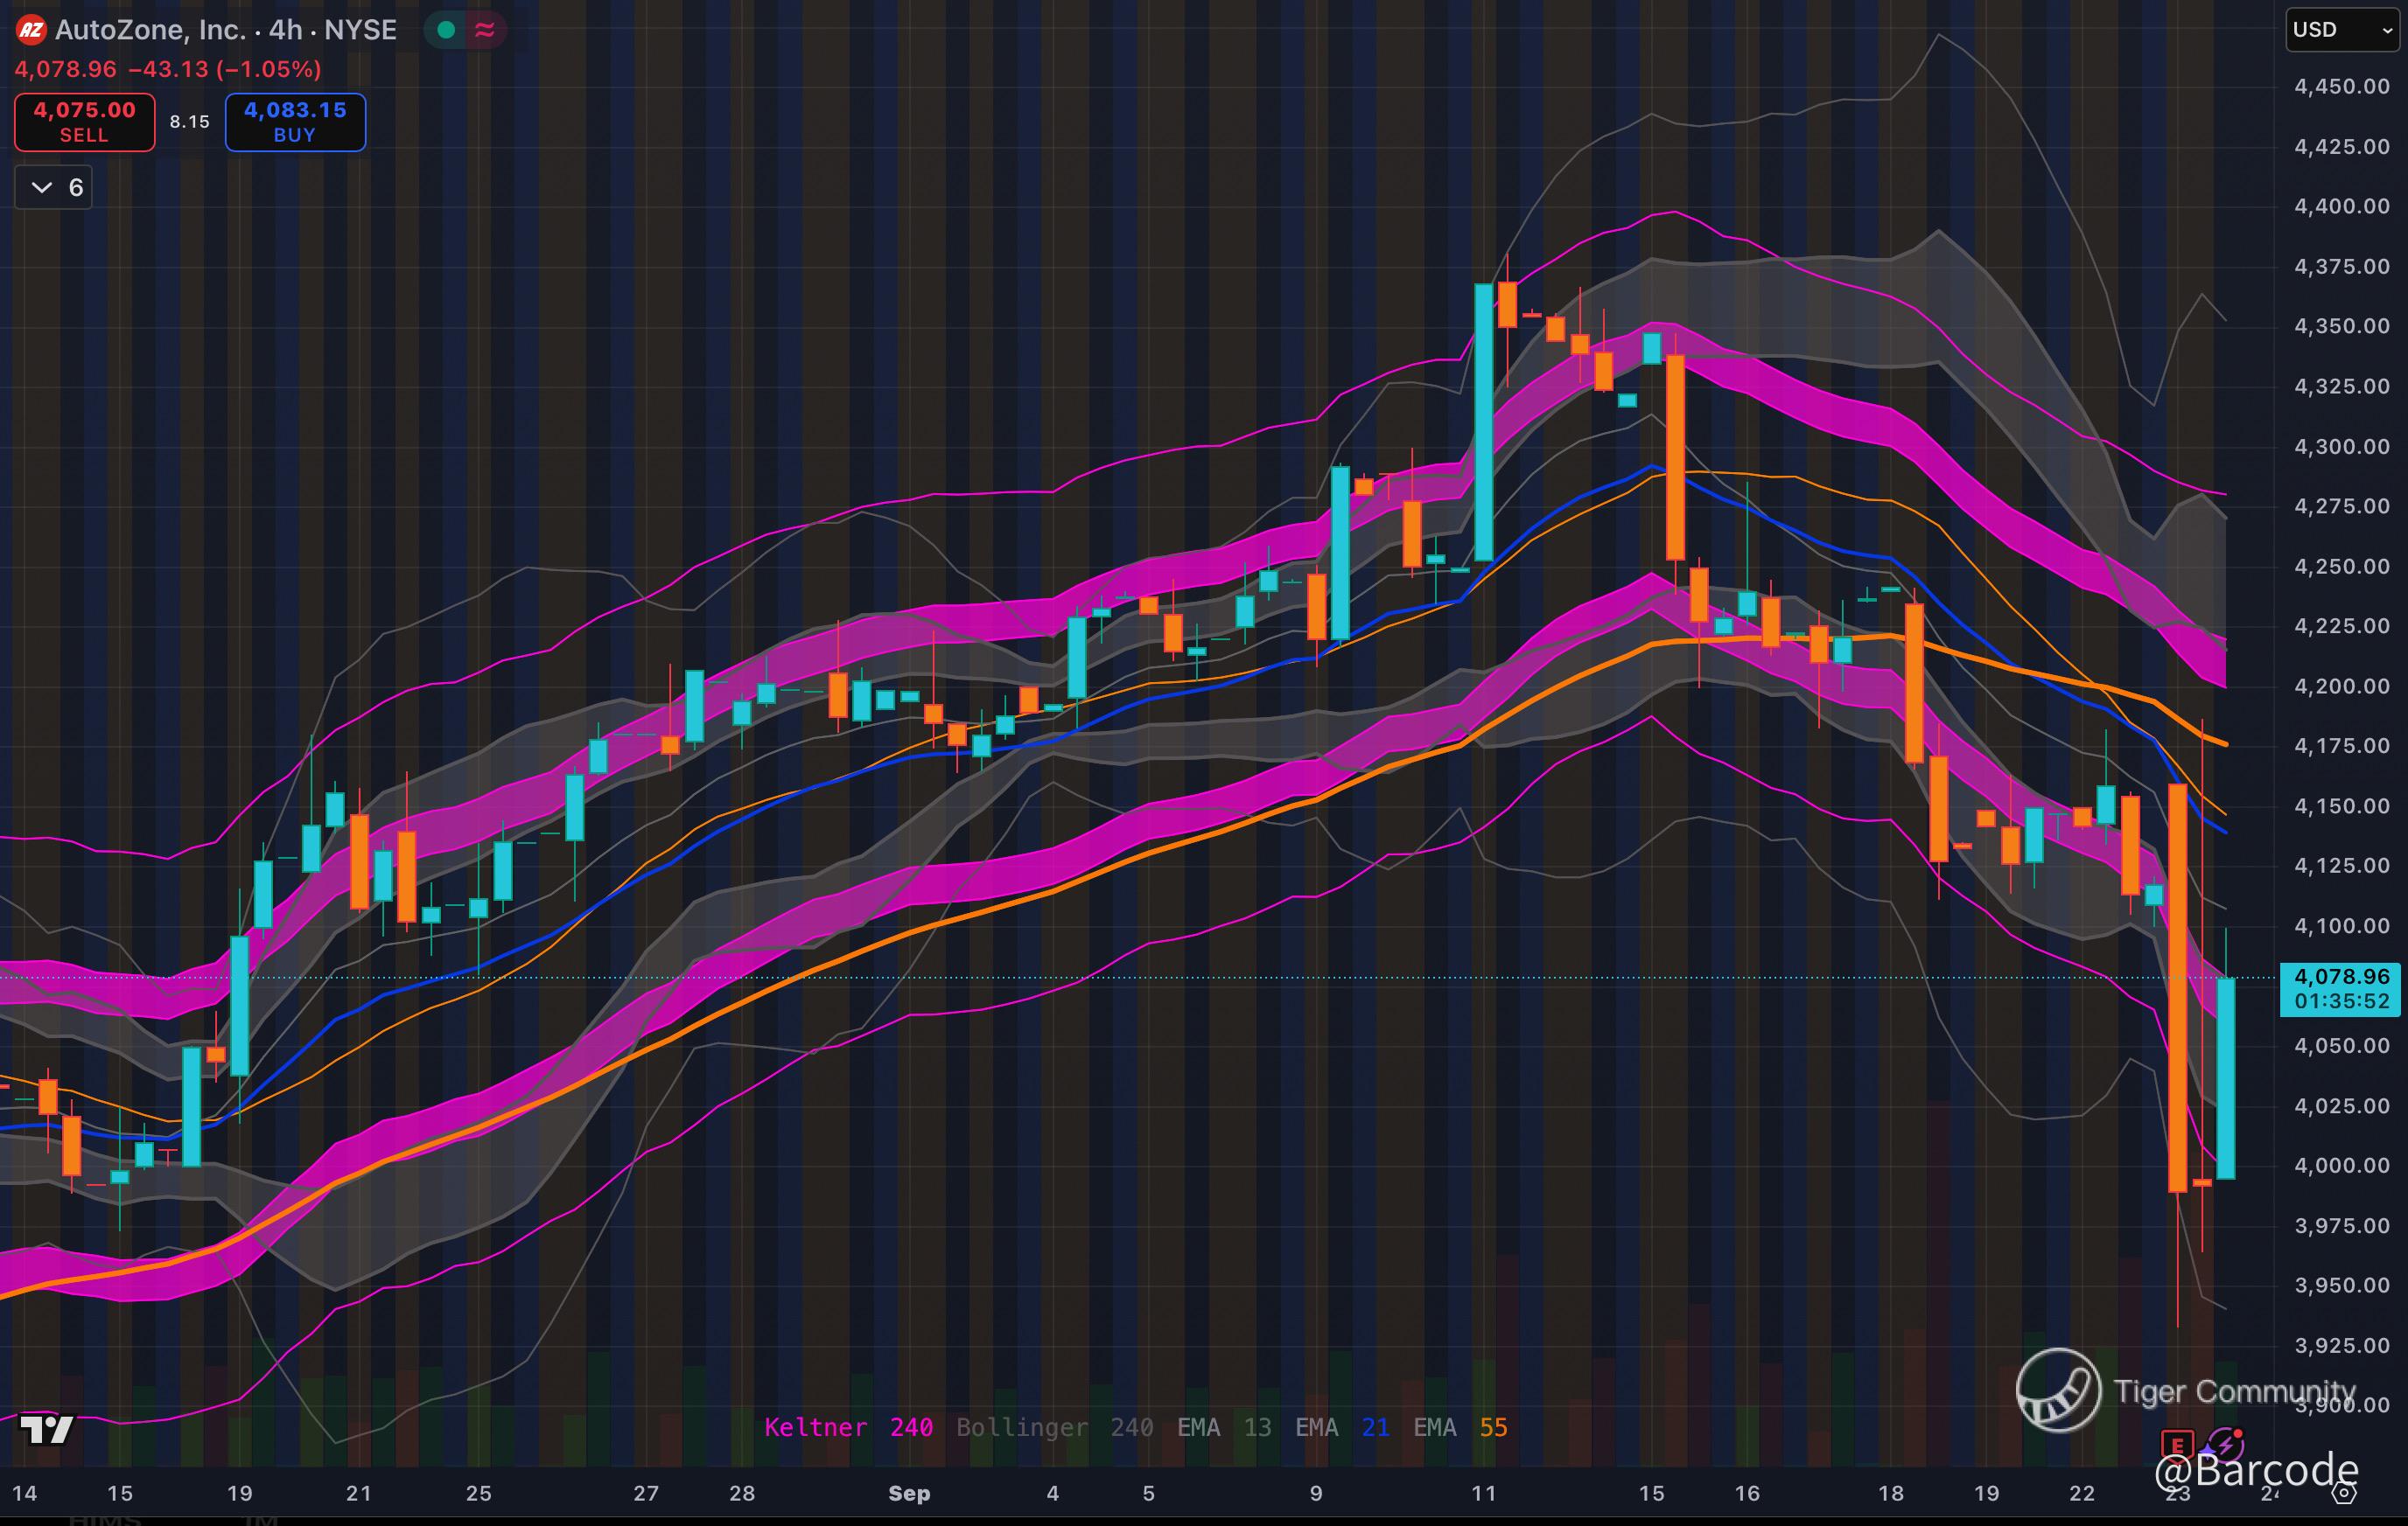Click the TradingView logo in the corner

coord(46,1429)
